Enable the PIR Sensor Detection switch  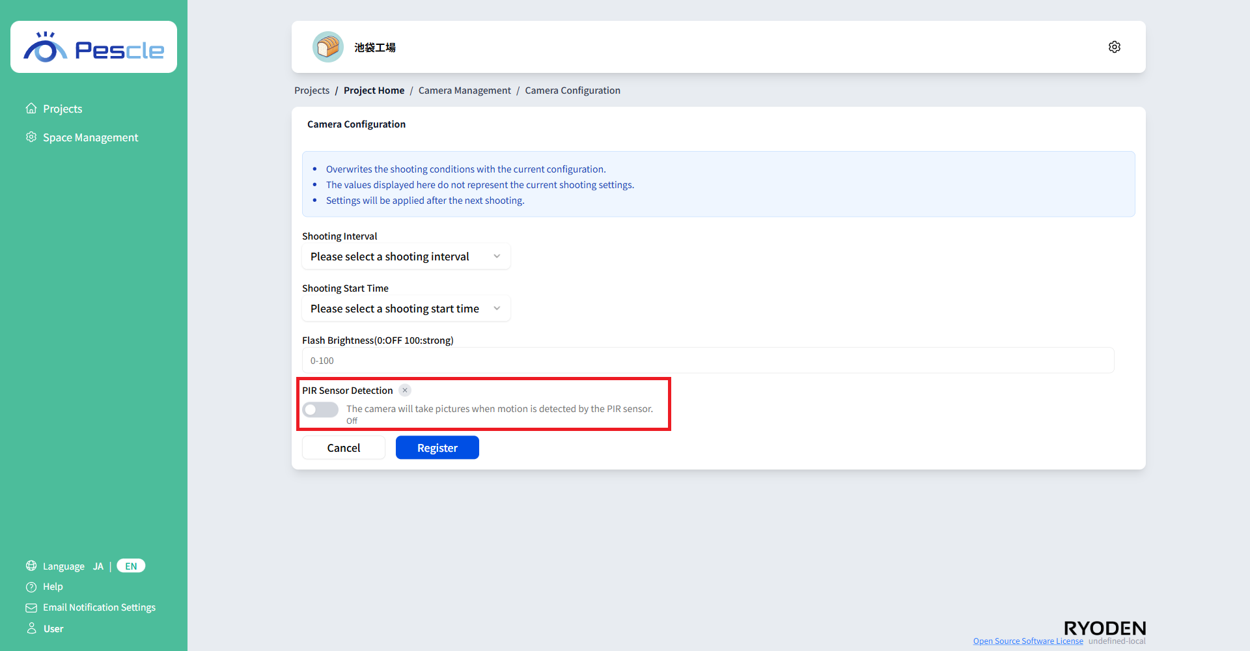click(320, 409)
